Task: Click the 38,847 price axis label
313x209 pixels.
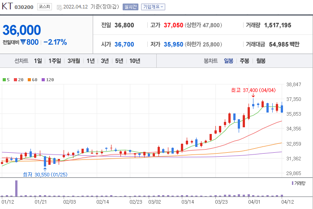Action: tap(294, 84)
